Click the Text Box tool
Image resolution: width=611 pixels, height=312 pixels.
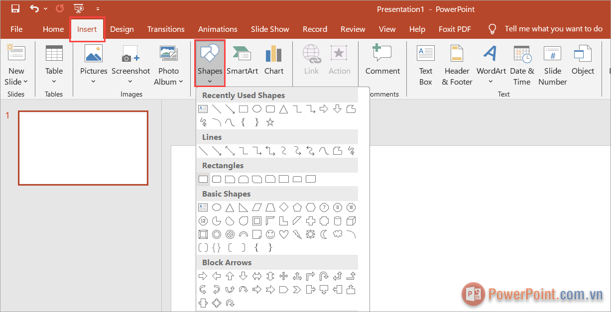click(426, 65)
